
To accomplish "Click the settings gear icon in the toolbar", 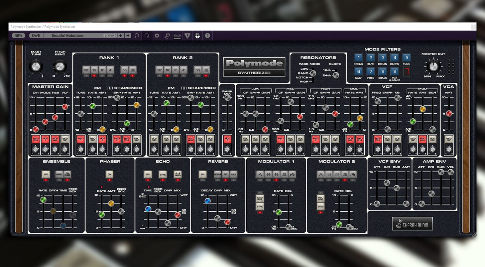I will pos(157,36).
